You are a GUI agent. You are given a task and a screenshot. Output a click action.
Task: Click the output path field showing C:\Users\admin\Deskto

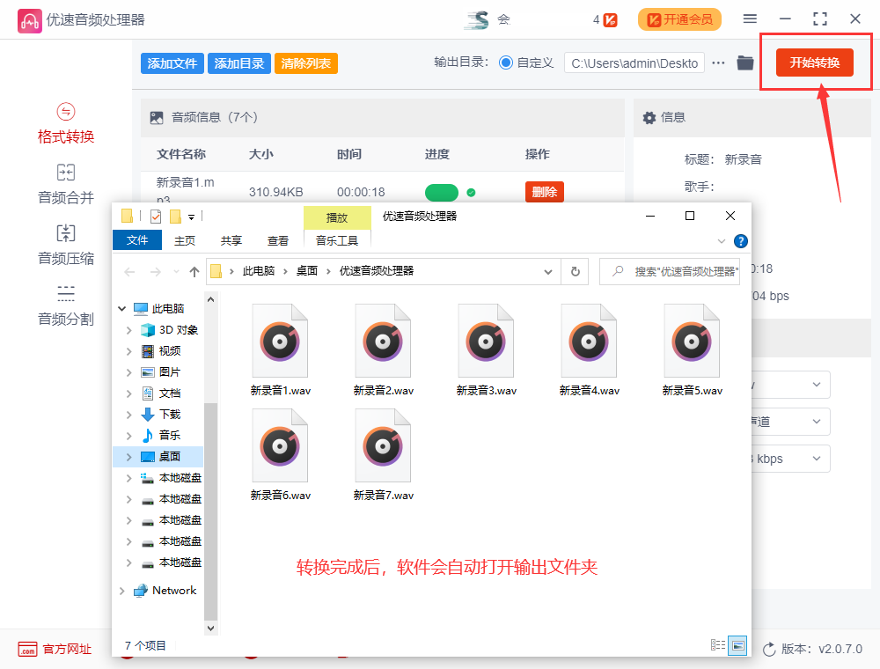pyautogui.click(x=634, y=62)
